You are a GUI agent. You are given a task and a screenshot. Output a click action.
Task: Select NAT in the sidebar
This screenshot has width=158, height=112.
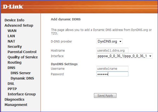pos(11,41)
